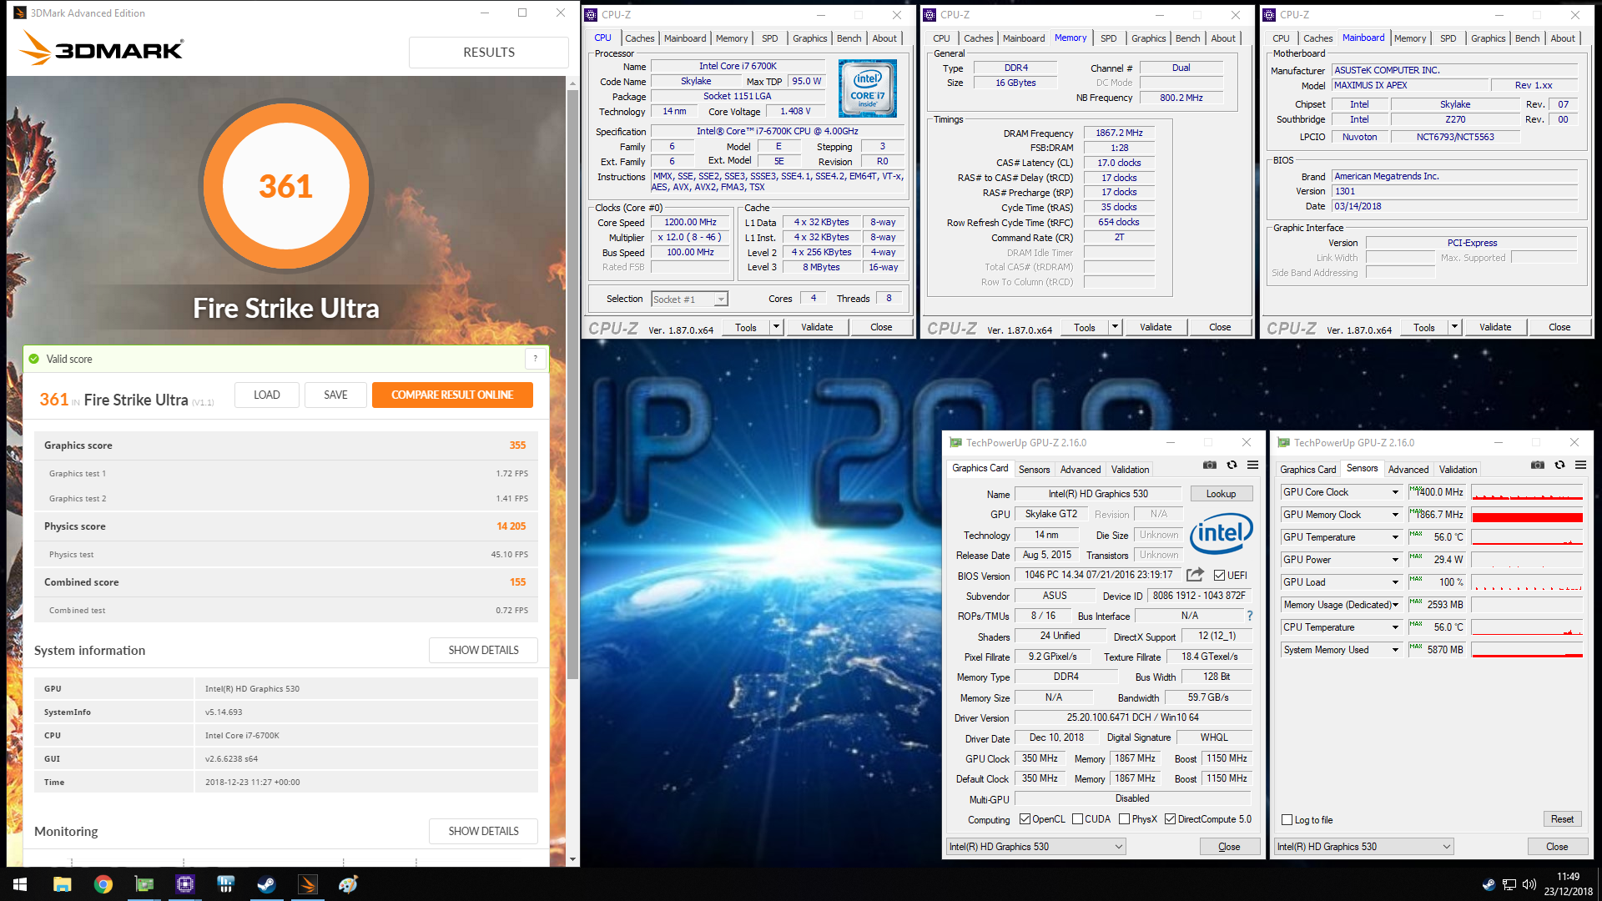This screenshot has height=901, width=1602.
Task: Switch to GPU-Z taskbar icon
Action: click(144, 884)
